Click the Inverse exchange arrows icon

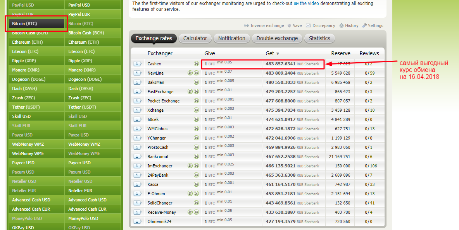(x=247, y=26)
